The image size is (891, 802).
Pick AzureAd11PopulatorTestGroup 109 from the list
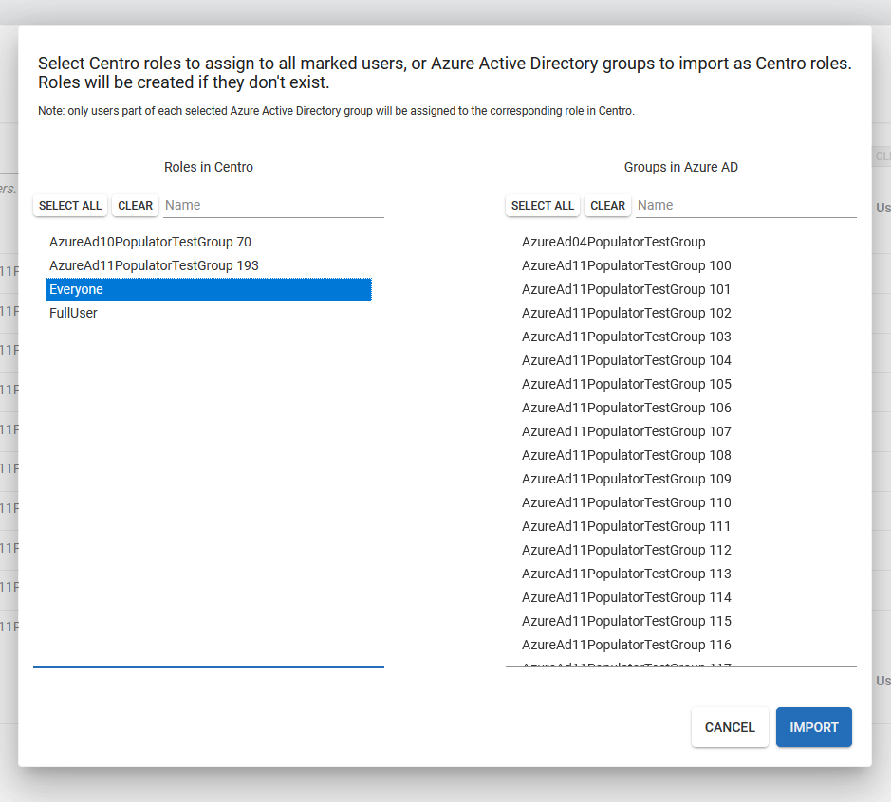pyautogui.click(x=626, y=479)
